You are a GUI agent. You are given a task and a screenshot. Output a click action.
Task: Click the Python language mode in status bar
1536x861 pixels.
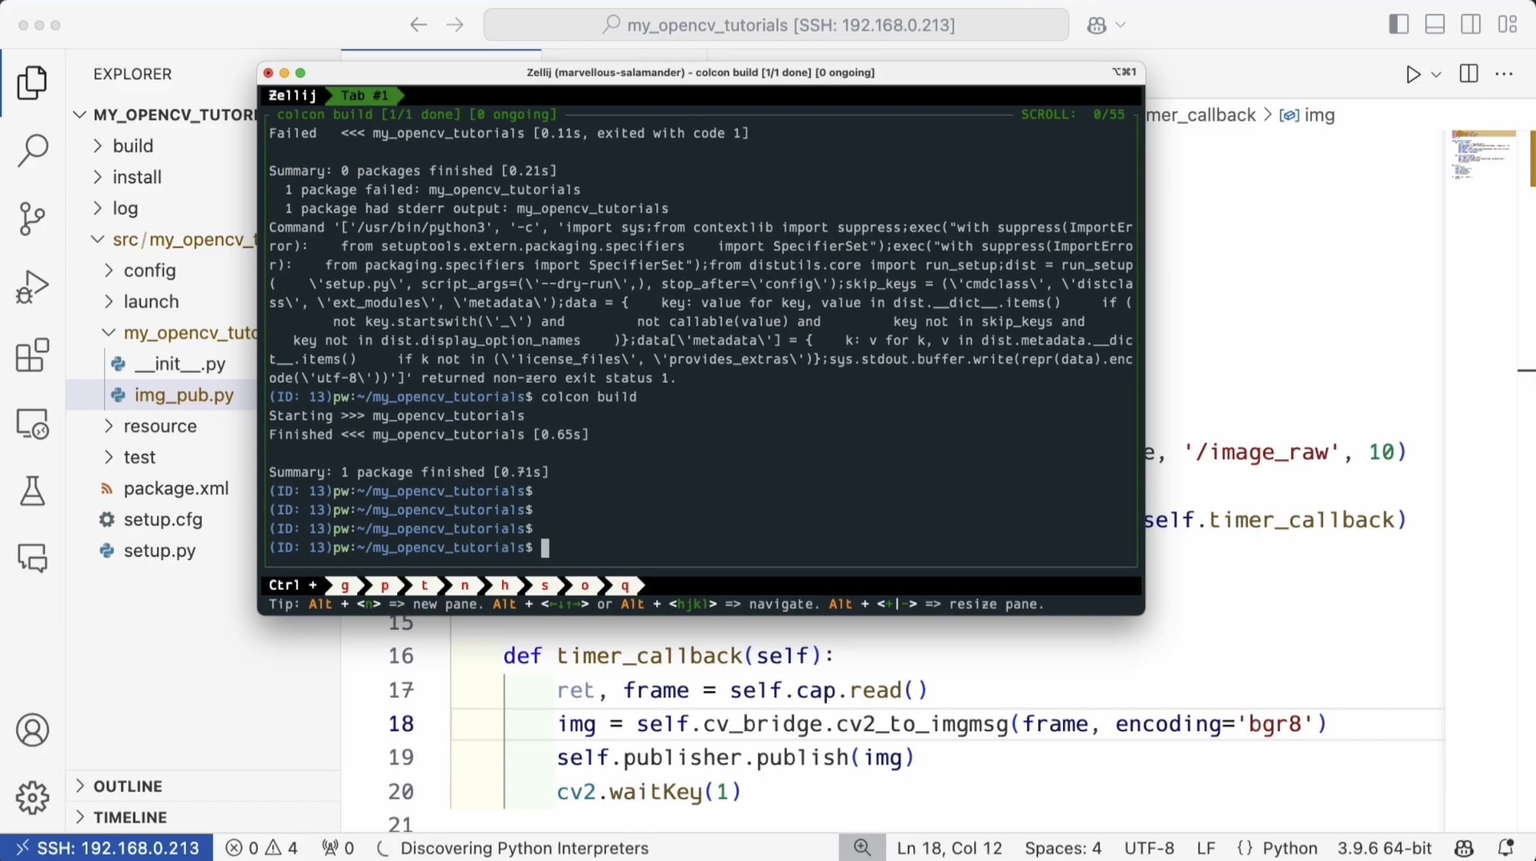1290,848
